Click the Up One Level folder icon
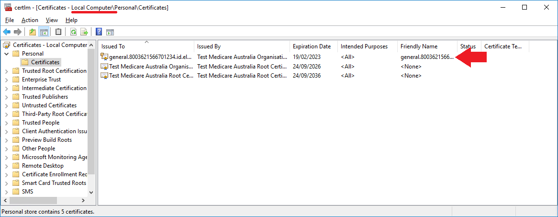The image size is (558, 217). (x=33, y=32)
